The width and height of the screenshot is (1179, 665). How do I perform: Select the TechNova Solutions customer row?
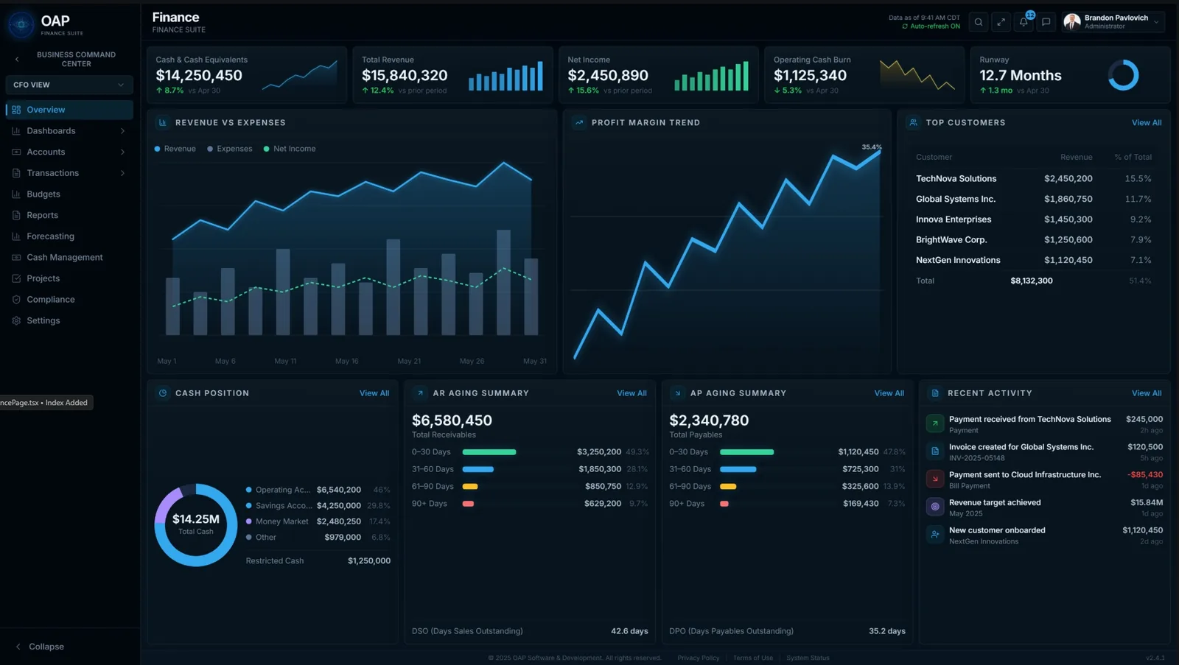[1034, 179]
